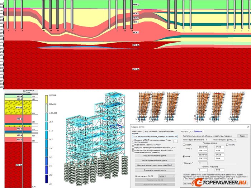
Task: Click Подключить модель грунта button
Action: tap(155, 155)
